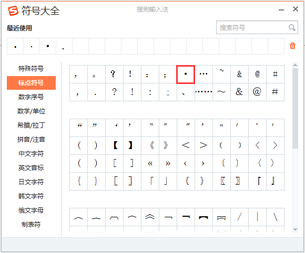Open the 希腊/拉丁 category
The image size is (305, 253).
[31, 125]
